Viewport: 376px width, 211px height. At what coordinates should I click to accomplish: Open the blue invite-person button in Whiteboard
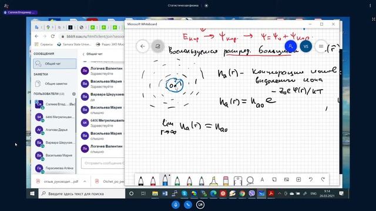(291, 46)
